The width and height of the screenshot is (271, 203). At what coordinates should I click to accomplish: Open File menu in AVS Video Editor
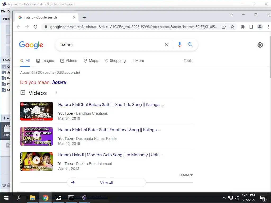coord(3,11)
